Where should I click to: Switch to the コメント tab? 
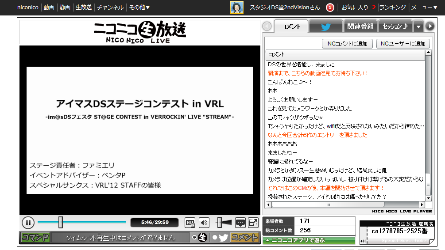(291, 27)
